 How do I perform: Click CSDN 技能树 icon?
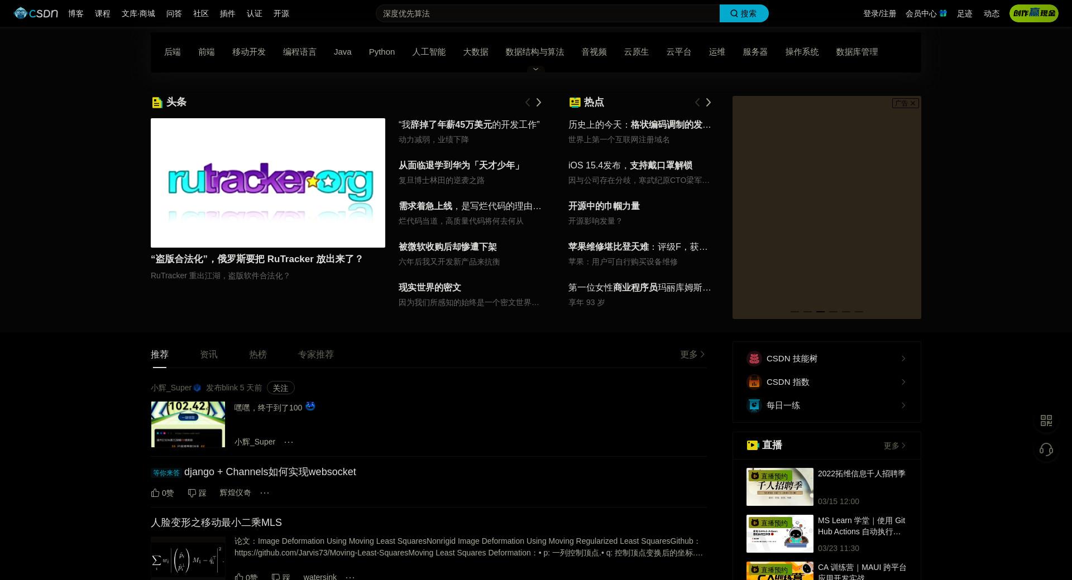pyautogui.click(x=754, y=359)
